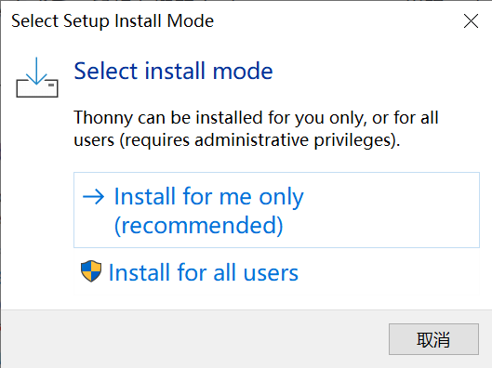492x368 pixels.
Task: Click the UAC shield icon
Action: coord(91,271)
